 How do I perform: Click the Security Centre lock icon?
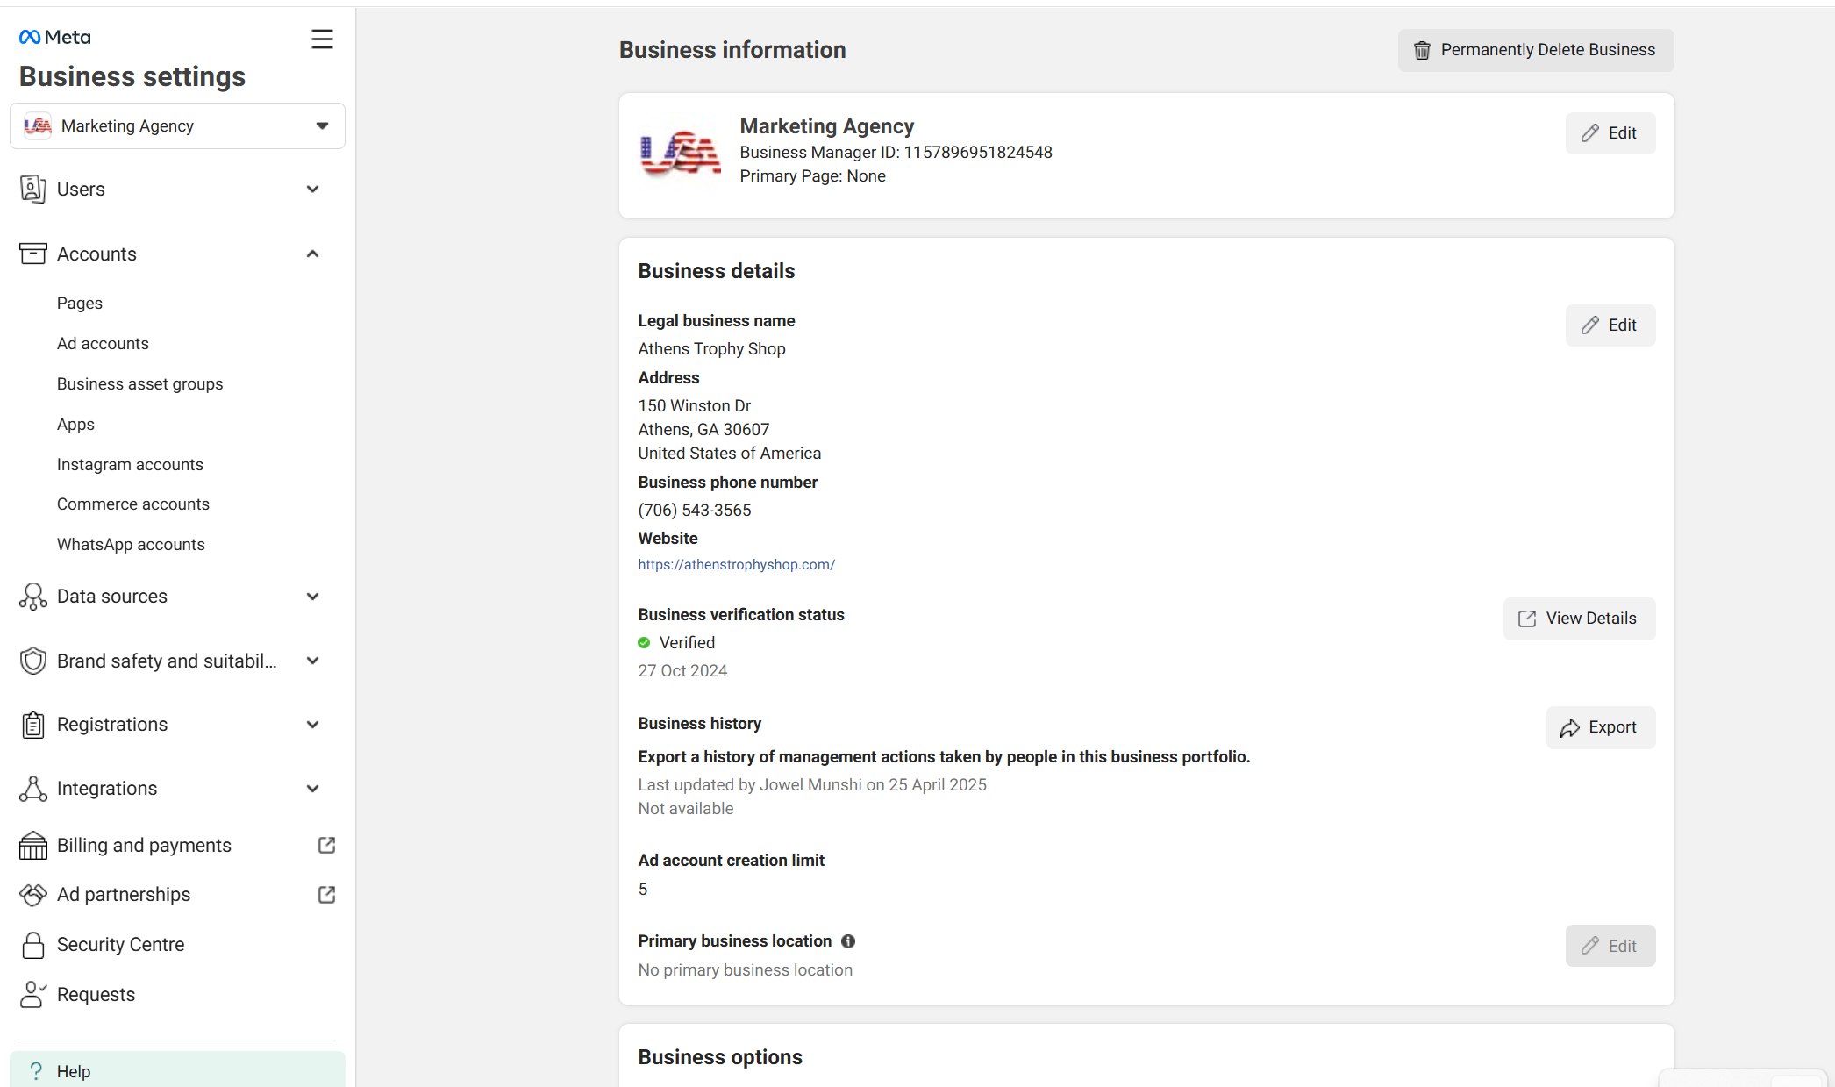click(33, 945)
